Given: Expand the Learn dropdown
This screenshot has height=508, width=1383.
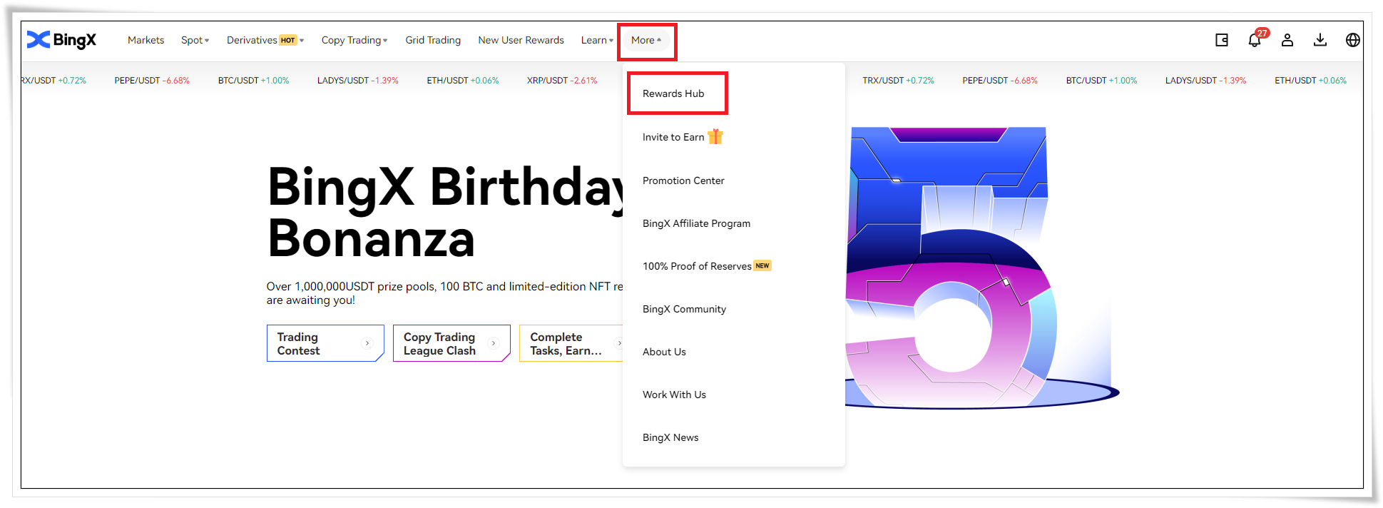Looking at the screenshot, I should (597, 40).
